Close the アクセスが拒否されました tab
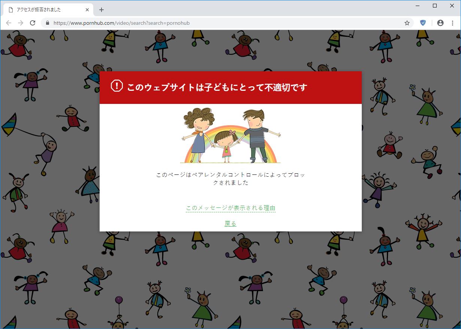Screen dimensions: 461x329 pyautogui.click(x=87, y=10)
